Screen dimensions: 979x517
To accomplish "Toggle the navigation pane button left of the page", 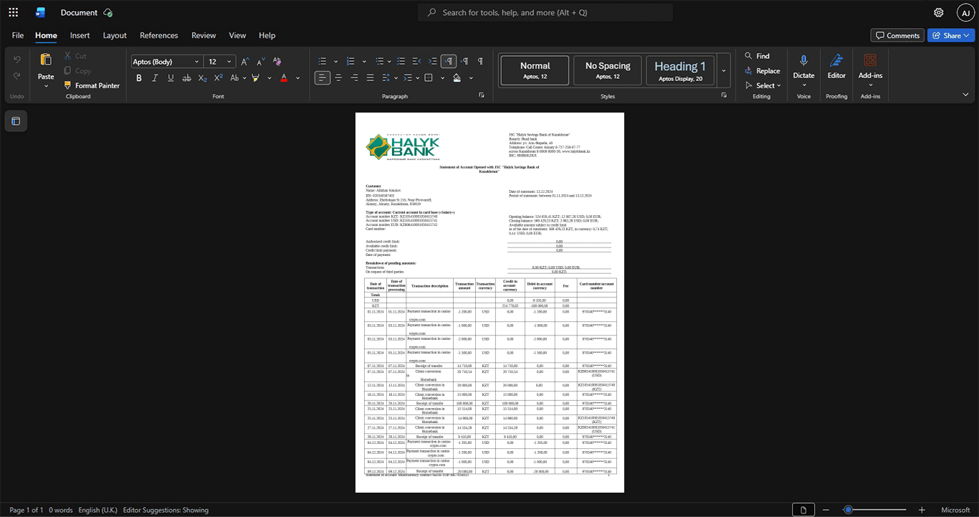I will [16, 120].
